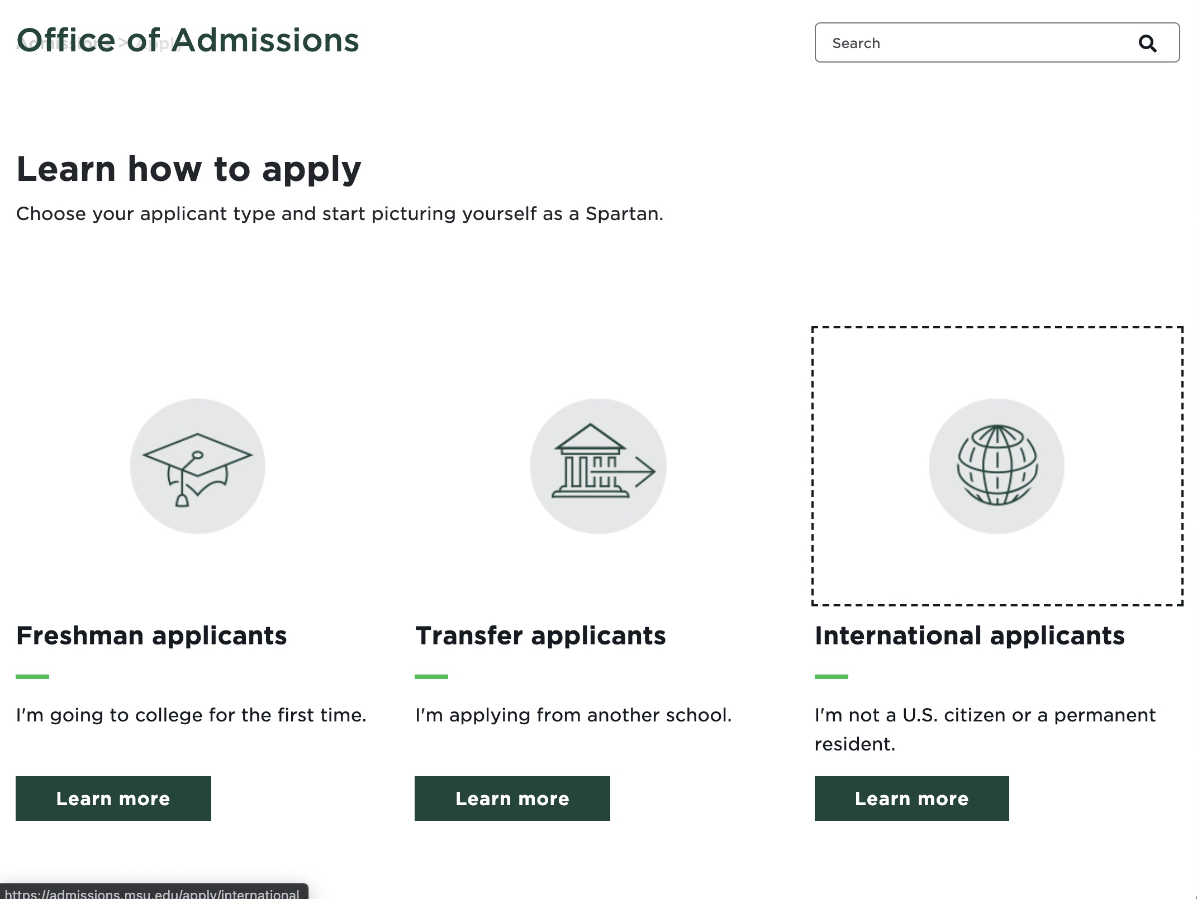Click Learn more under Transfer applicants
The height and width of the screenshot is (899, 1197).
512,798
